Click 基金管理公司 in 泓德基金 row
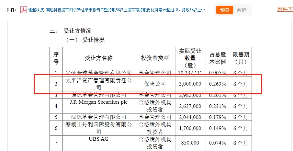293x151 pixels. [155, 117]
